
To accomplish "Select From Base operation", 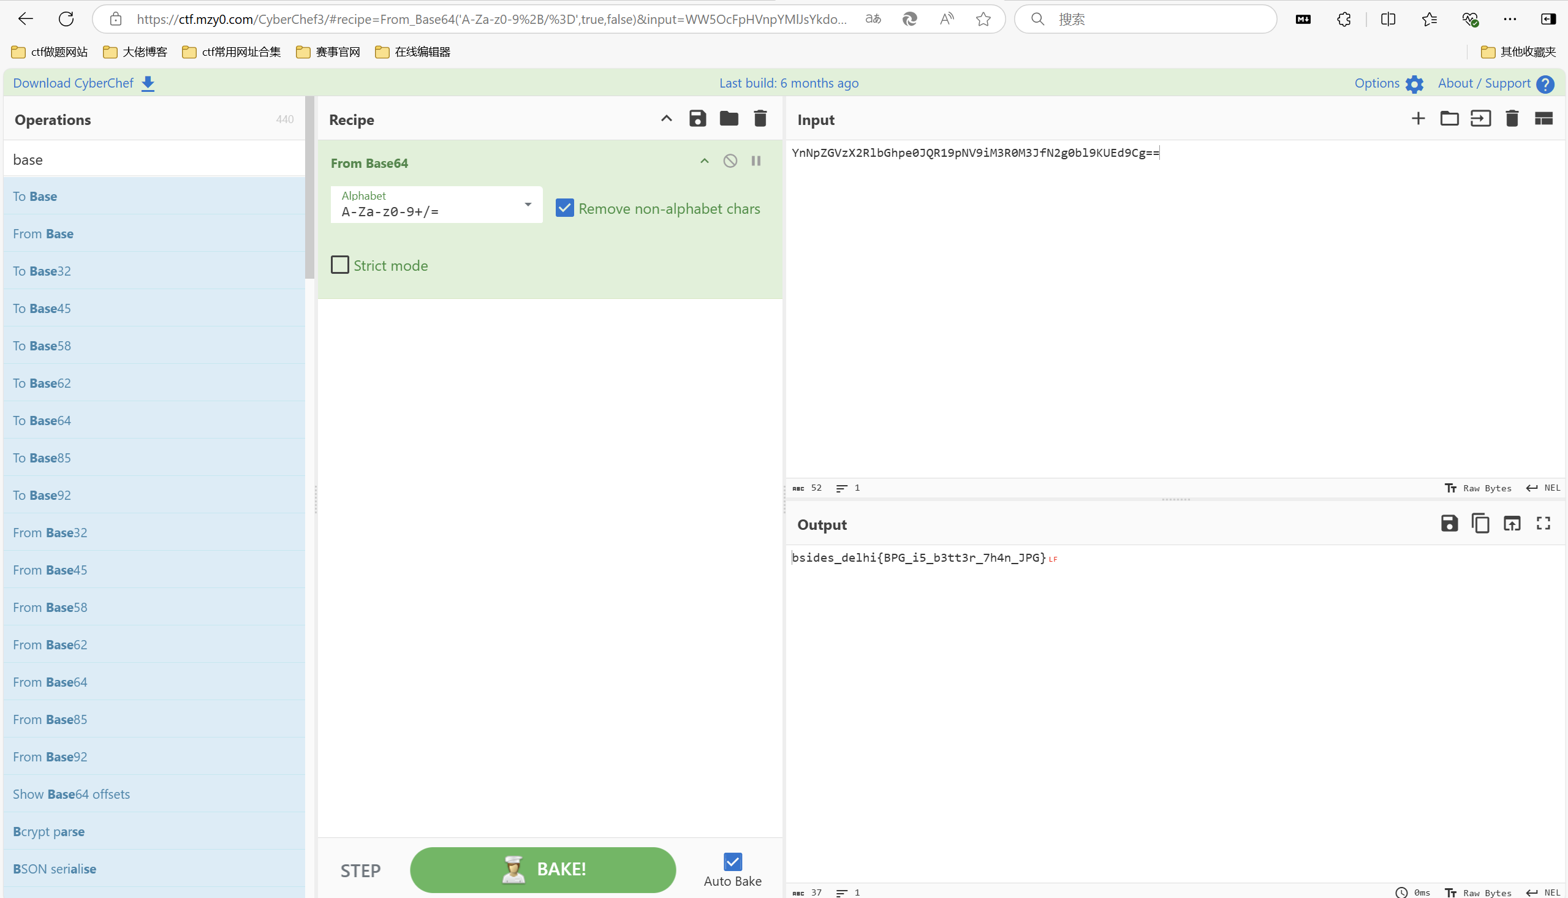I will click(x=154, y=234).
